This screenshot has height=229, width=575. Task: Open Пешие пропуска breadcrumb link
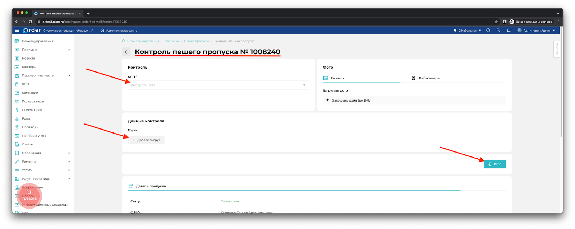[196, 41]
